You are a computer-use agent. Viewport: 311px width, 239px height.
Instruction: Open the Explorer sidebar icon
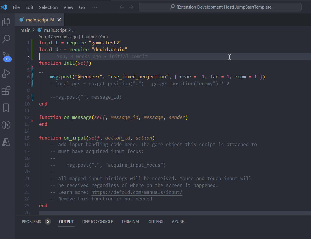point(6,22)
